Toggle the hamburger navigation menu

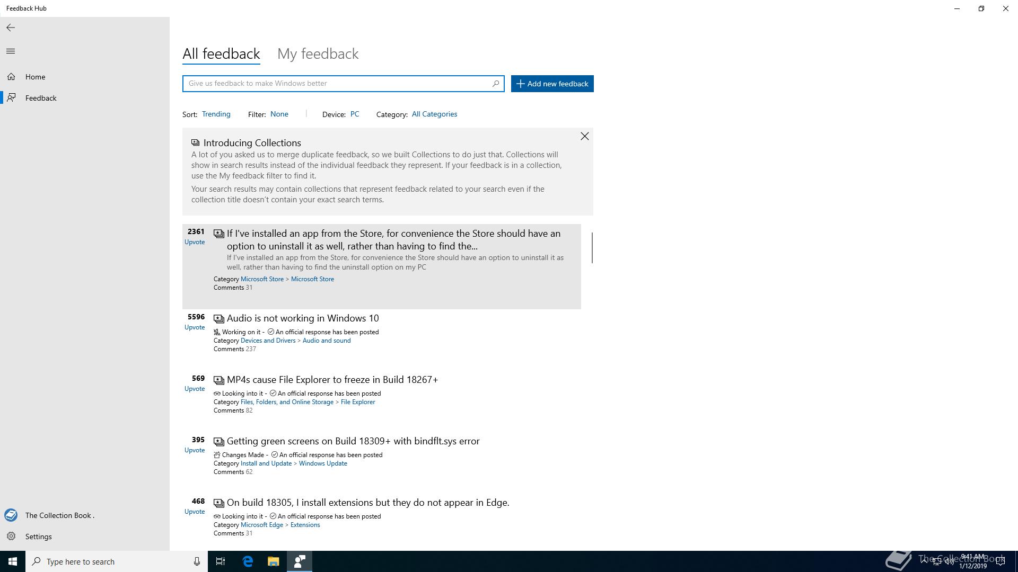coord(11,51)
